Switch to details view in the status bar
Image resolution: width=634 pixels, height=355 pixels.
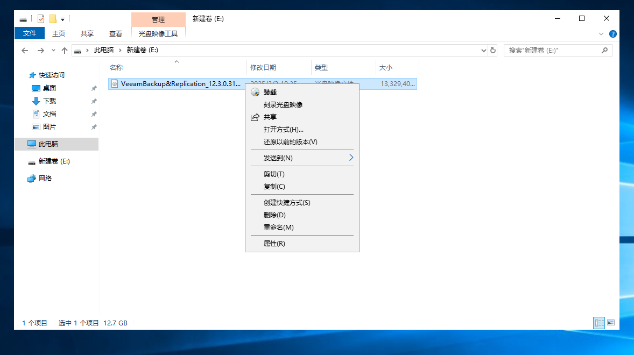tap(599, 323)
